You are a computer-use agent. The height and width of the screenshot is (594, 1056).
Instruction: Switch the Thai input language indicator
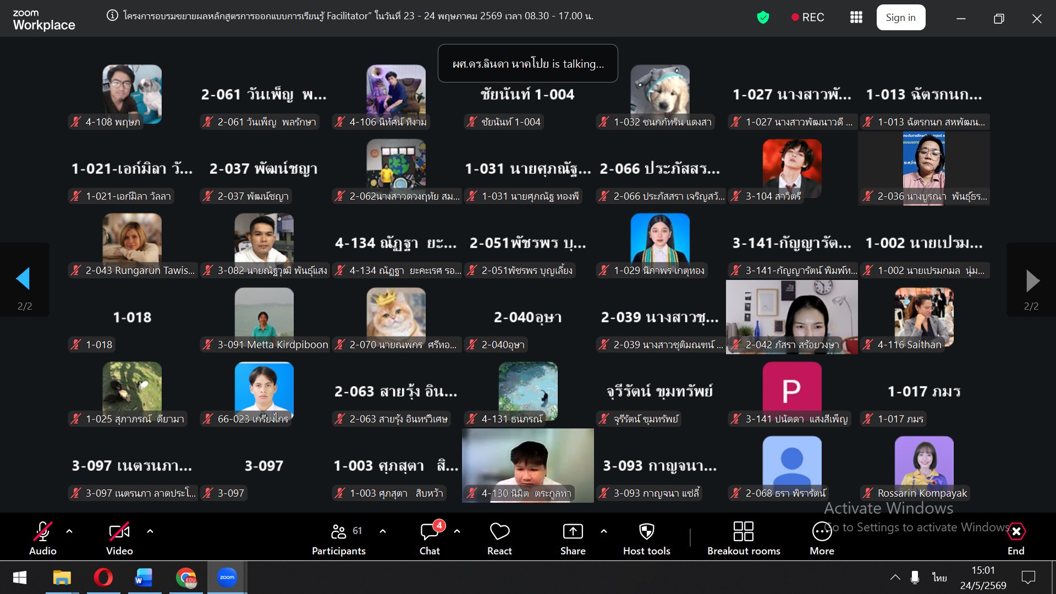point(939,577)
